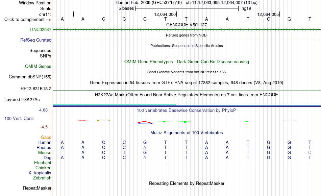
Task: Click the 12,064,000 ruler coordinate
Action: (165, 14)
